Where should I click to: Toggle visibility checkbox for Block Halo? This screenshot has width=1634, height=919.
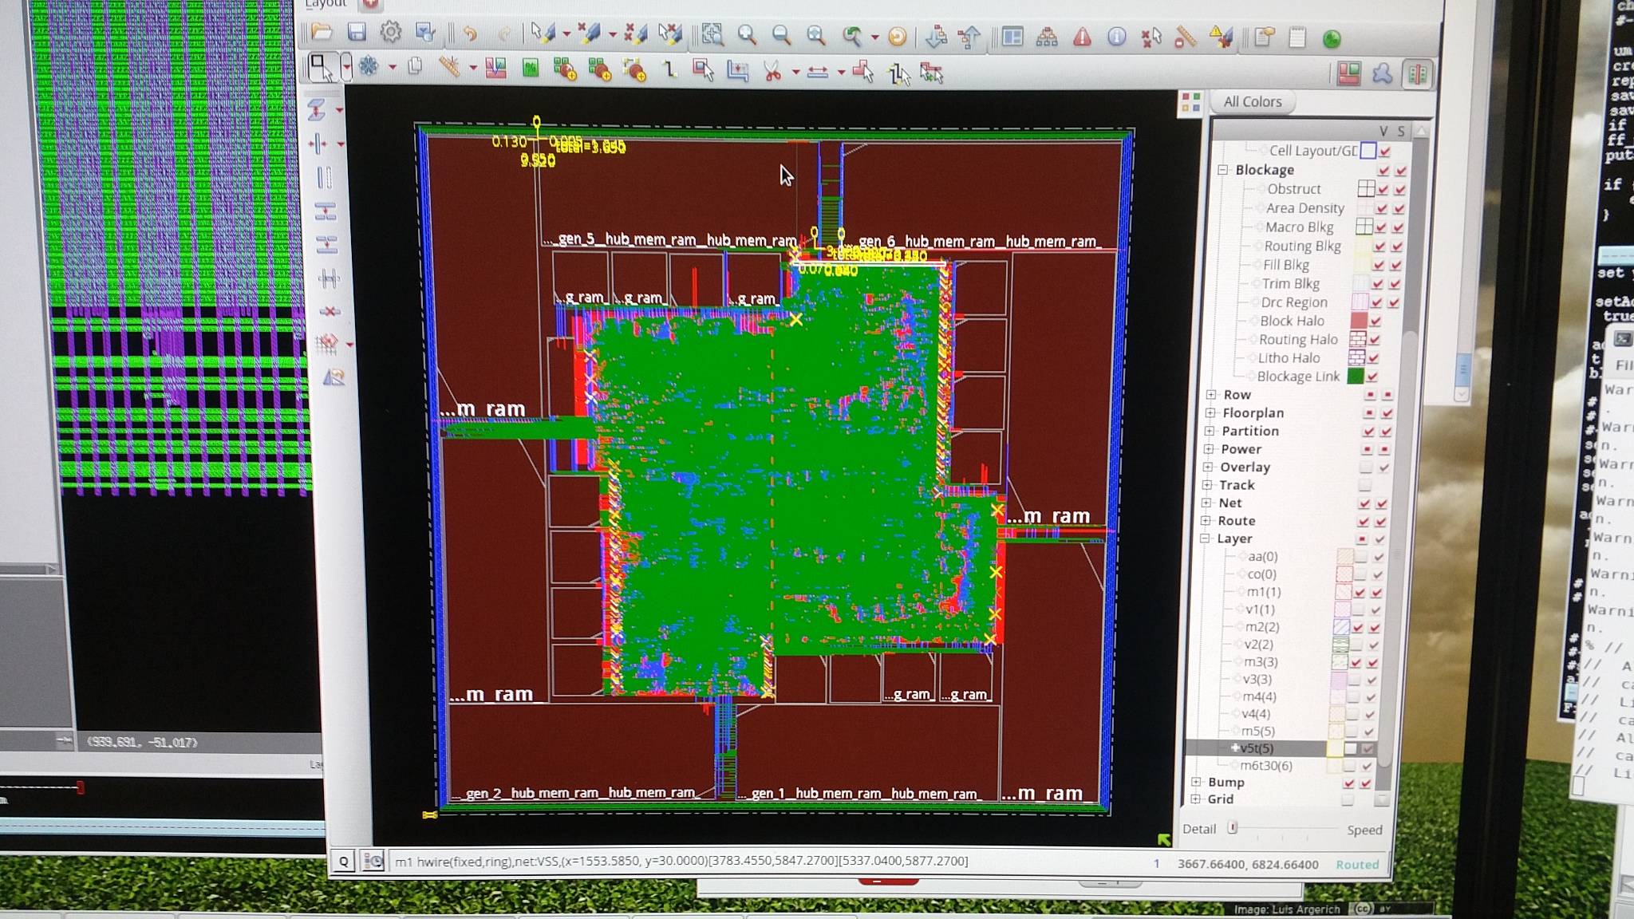click(x=1375, y=321)
